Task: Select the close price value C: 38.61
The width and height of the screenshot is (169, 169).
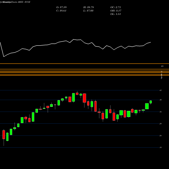Action: point(62,11)
